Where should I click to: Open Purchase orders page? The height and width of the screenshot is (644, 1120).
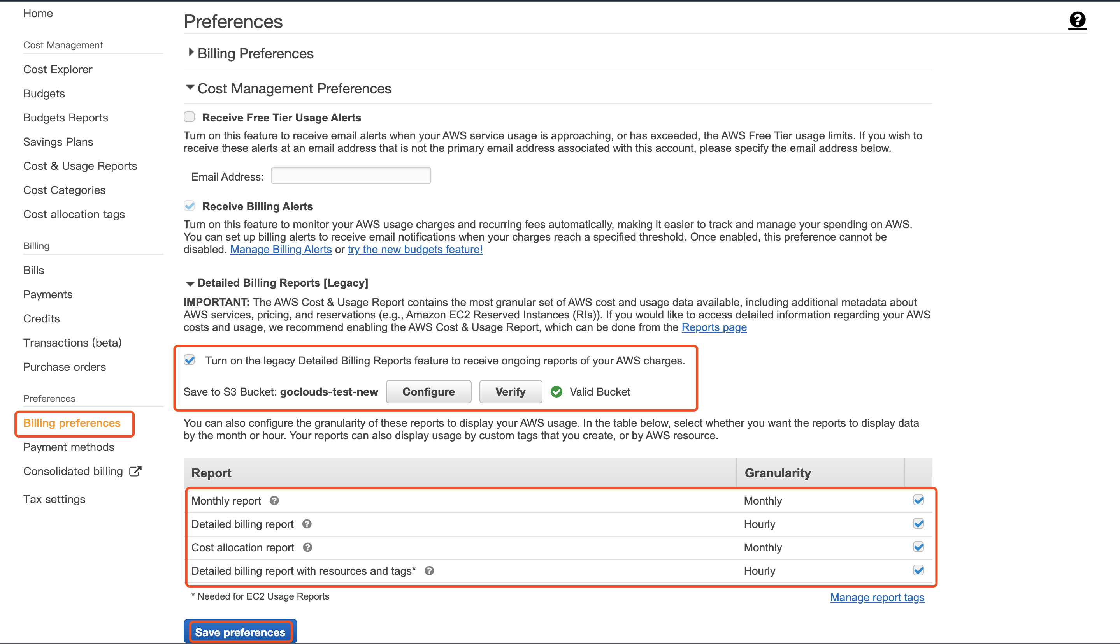pyautogui.click(x=65, y=367)
